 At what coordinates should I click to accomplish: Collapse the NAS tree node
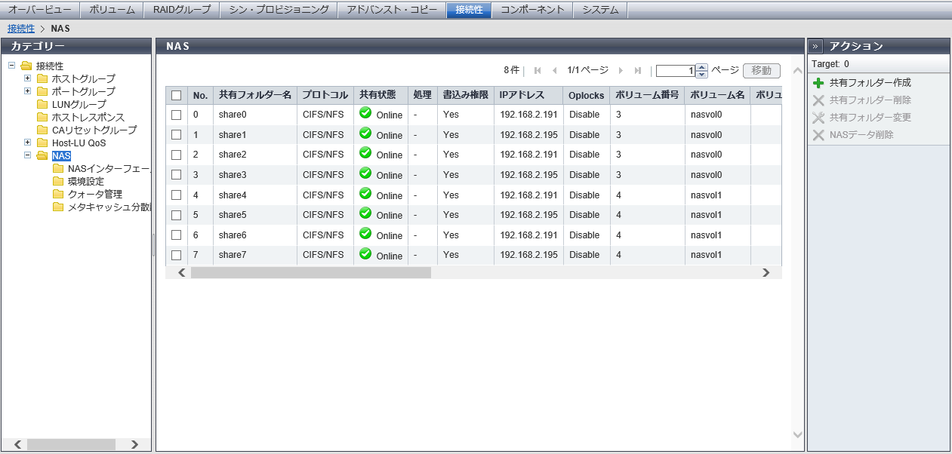pyautogui.click(x=27, y=155)
